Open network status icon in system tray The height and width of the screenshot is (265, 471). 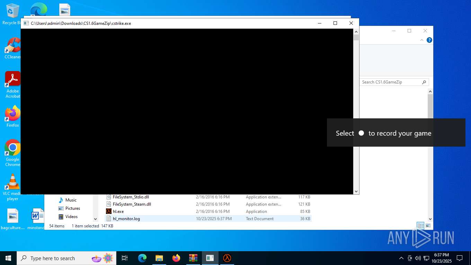tap(426, 258)
